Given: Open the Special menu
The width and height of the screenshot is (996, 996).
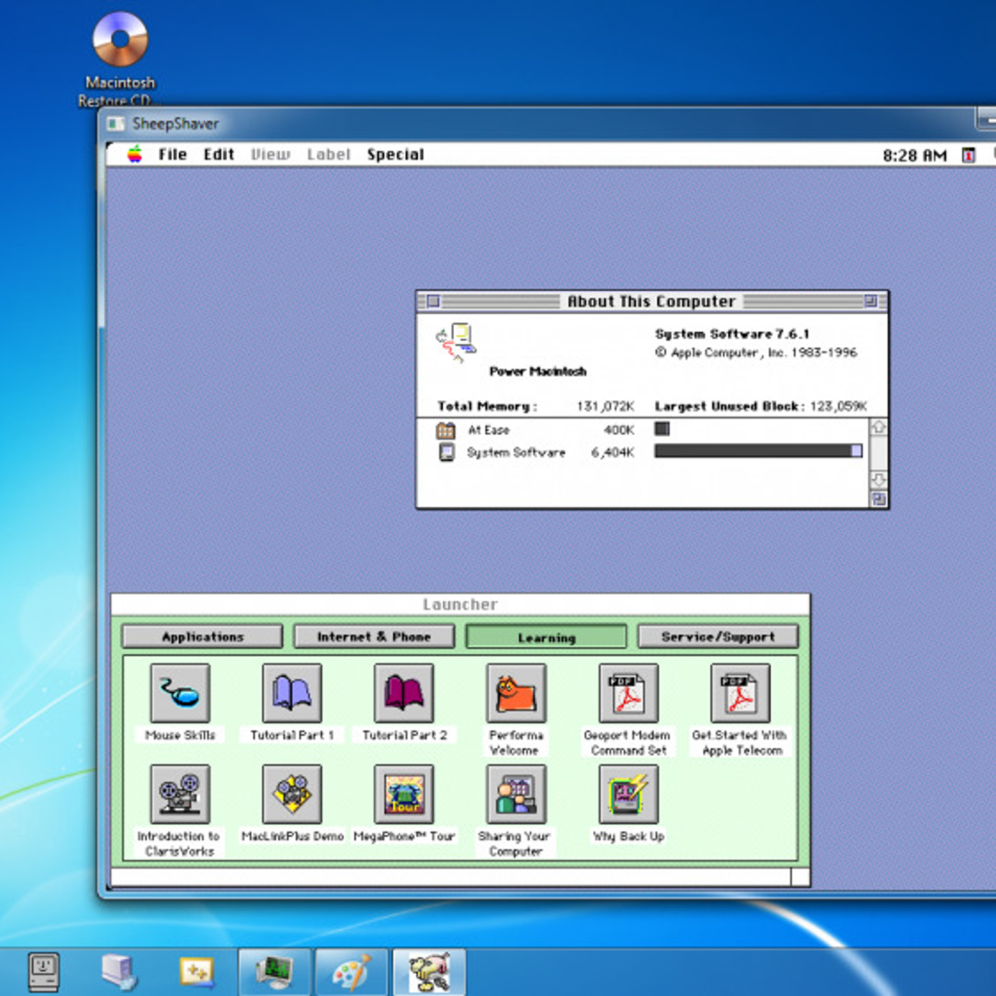Looking at the screenshot, I should point(395,154).
